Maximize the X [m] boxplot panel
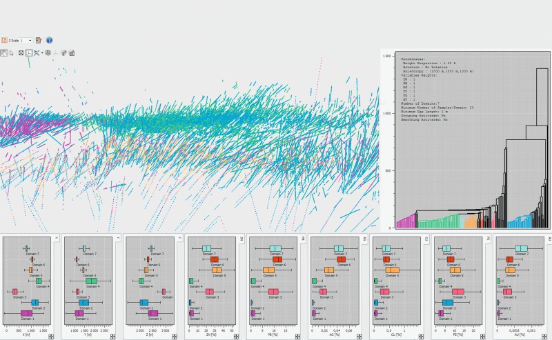Viewport: 552px width, 340px height. point(51,337)
